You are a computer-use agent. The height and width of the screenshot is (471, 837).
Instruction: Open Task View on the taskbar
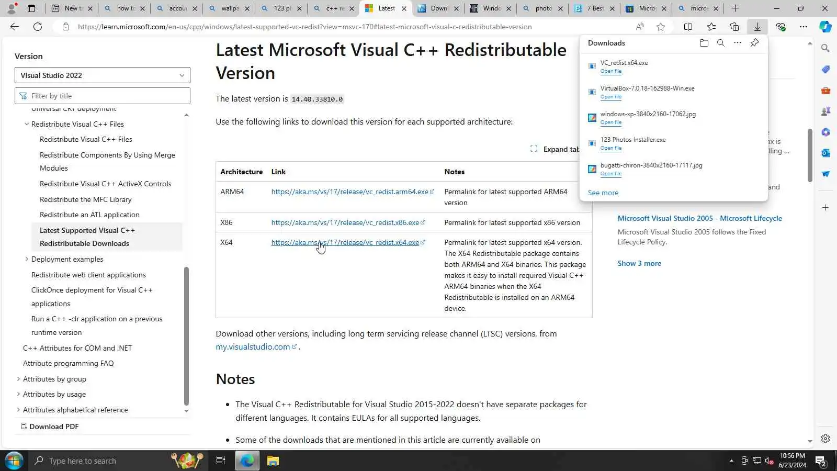(x=221, y=461)
